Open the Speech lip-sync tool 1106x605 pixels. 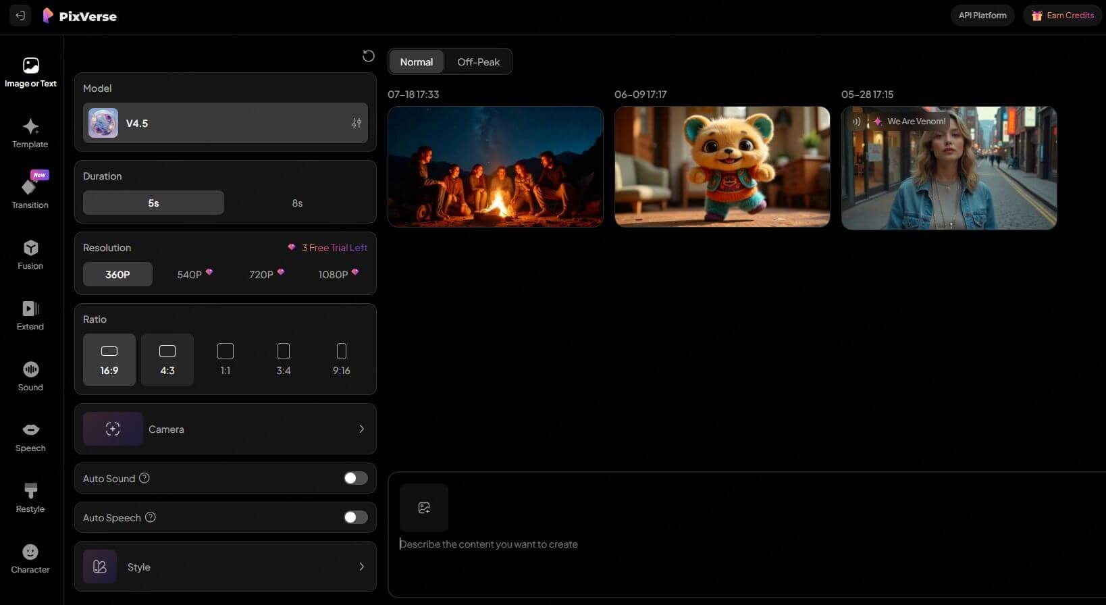[30, 437]
